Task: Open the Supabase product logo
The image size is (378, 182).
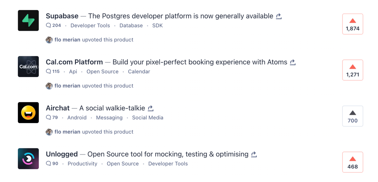Action: tap(28, 21)
